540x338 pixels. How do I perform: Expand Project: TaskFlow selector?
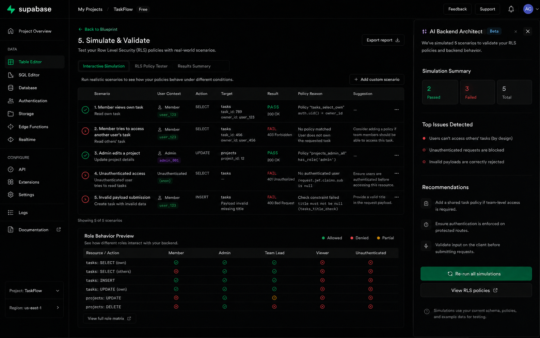coord(34,291)
